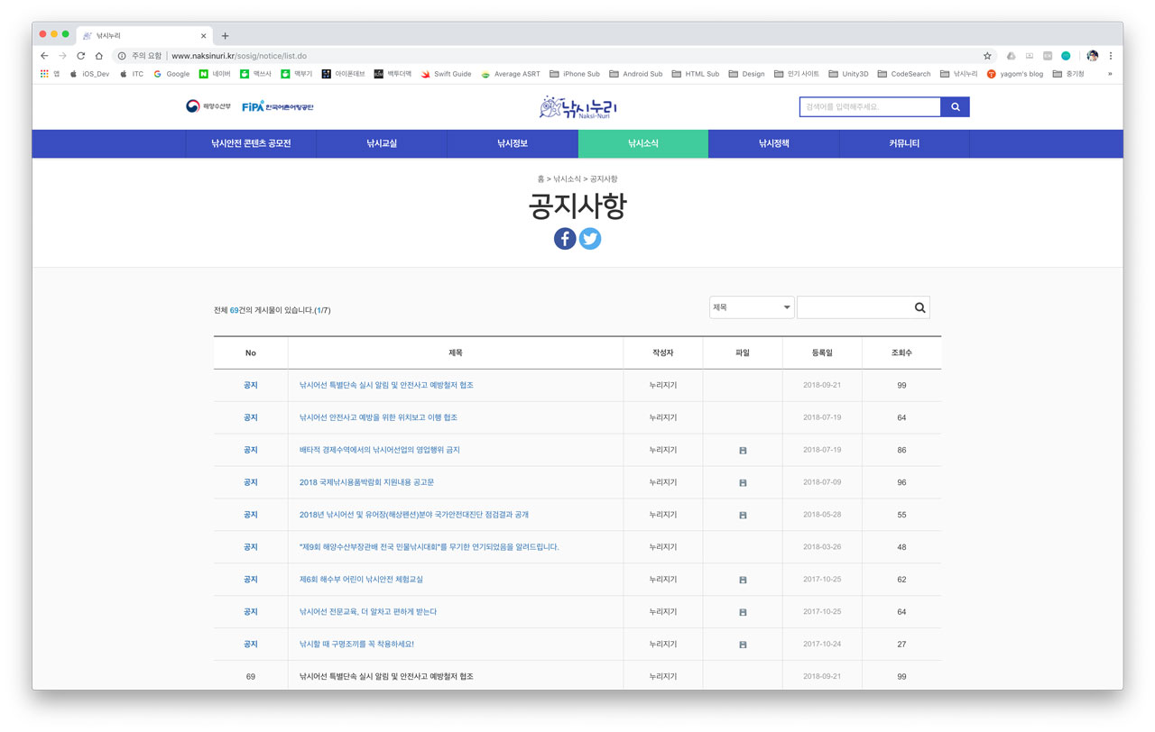Open the 낚시정책 navigation menu

point(773,143)
